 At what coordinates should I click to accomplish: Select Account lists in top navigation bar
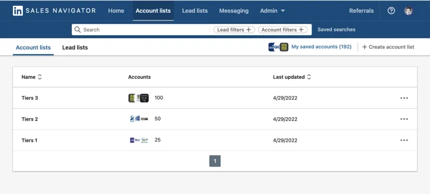tap(153, 11)
